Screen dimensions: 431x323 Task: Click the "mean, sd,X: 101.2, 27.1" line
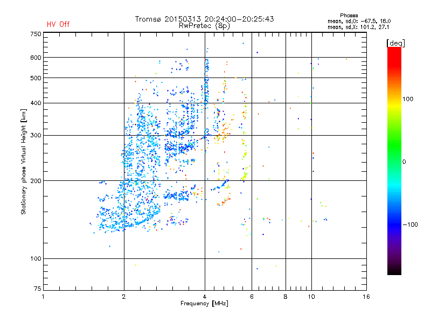point(358,27)
